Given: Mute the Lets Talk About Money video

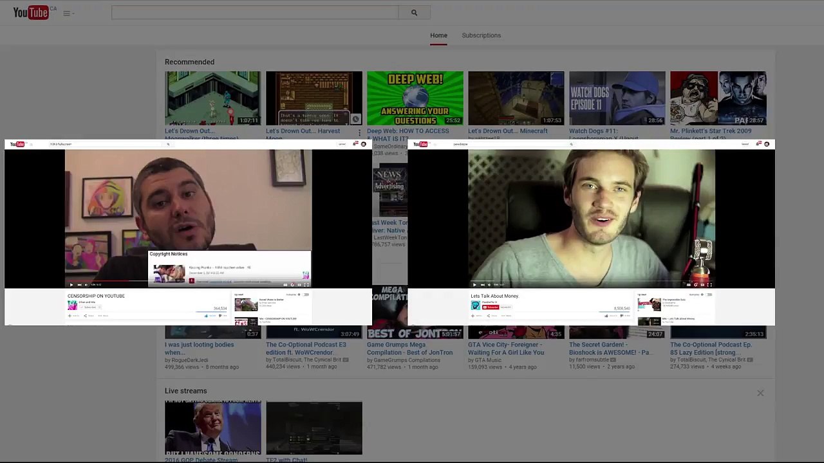Looking at the screenshot, I should tap(489, 284).
